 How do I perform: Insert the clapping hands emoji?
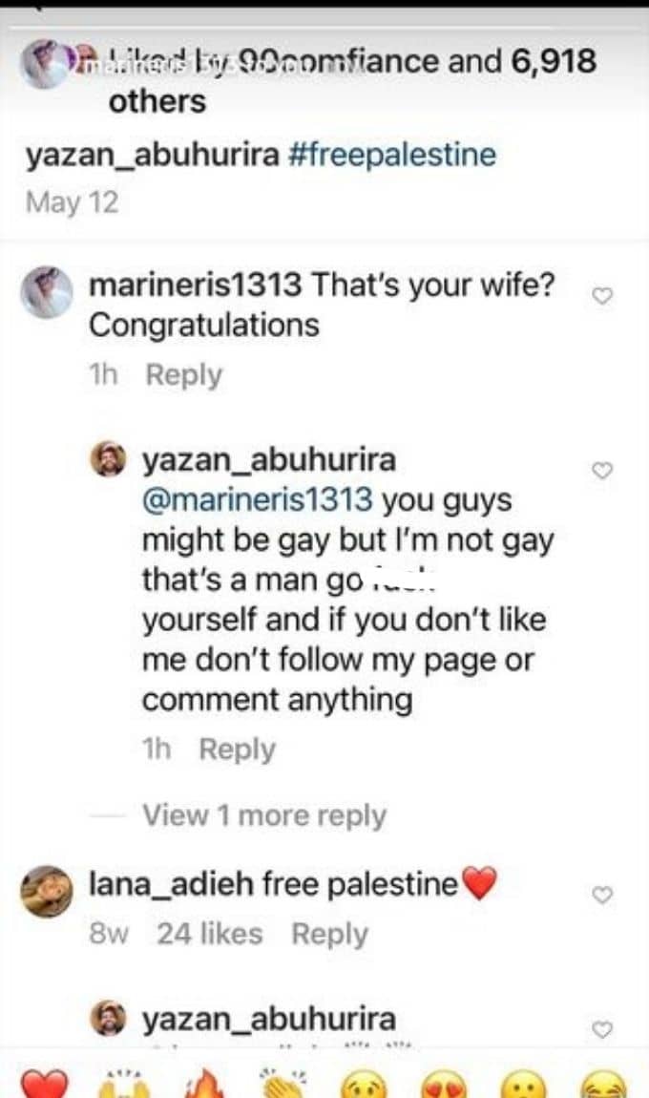click(x=283, y=1084)
